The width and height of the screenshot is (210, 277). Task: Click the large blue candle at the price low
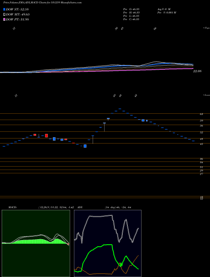point(85,146)
